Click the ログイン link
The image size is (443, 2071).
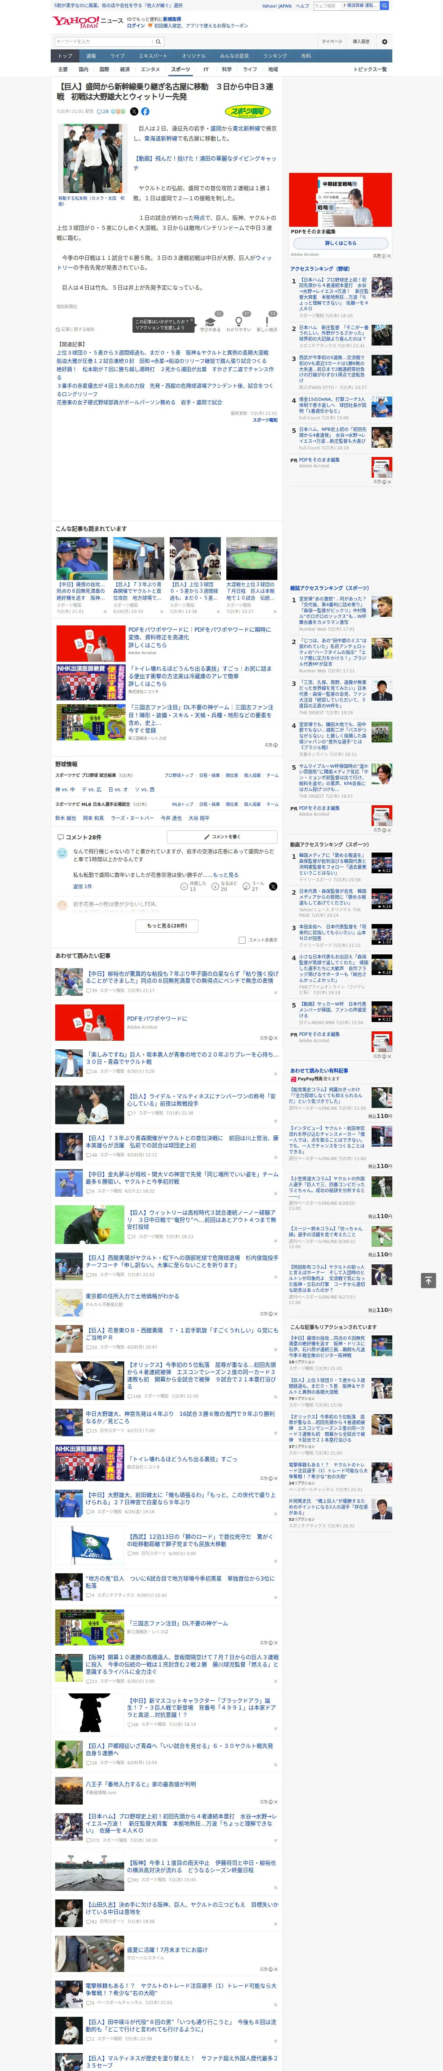pyautogui.click(x=136, y=26)
